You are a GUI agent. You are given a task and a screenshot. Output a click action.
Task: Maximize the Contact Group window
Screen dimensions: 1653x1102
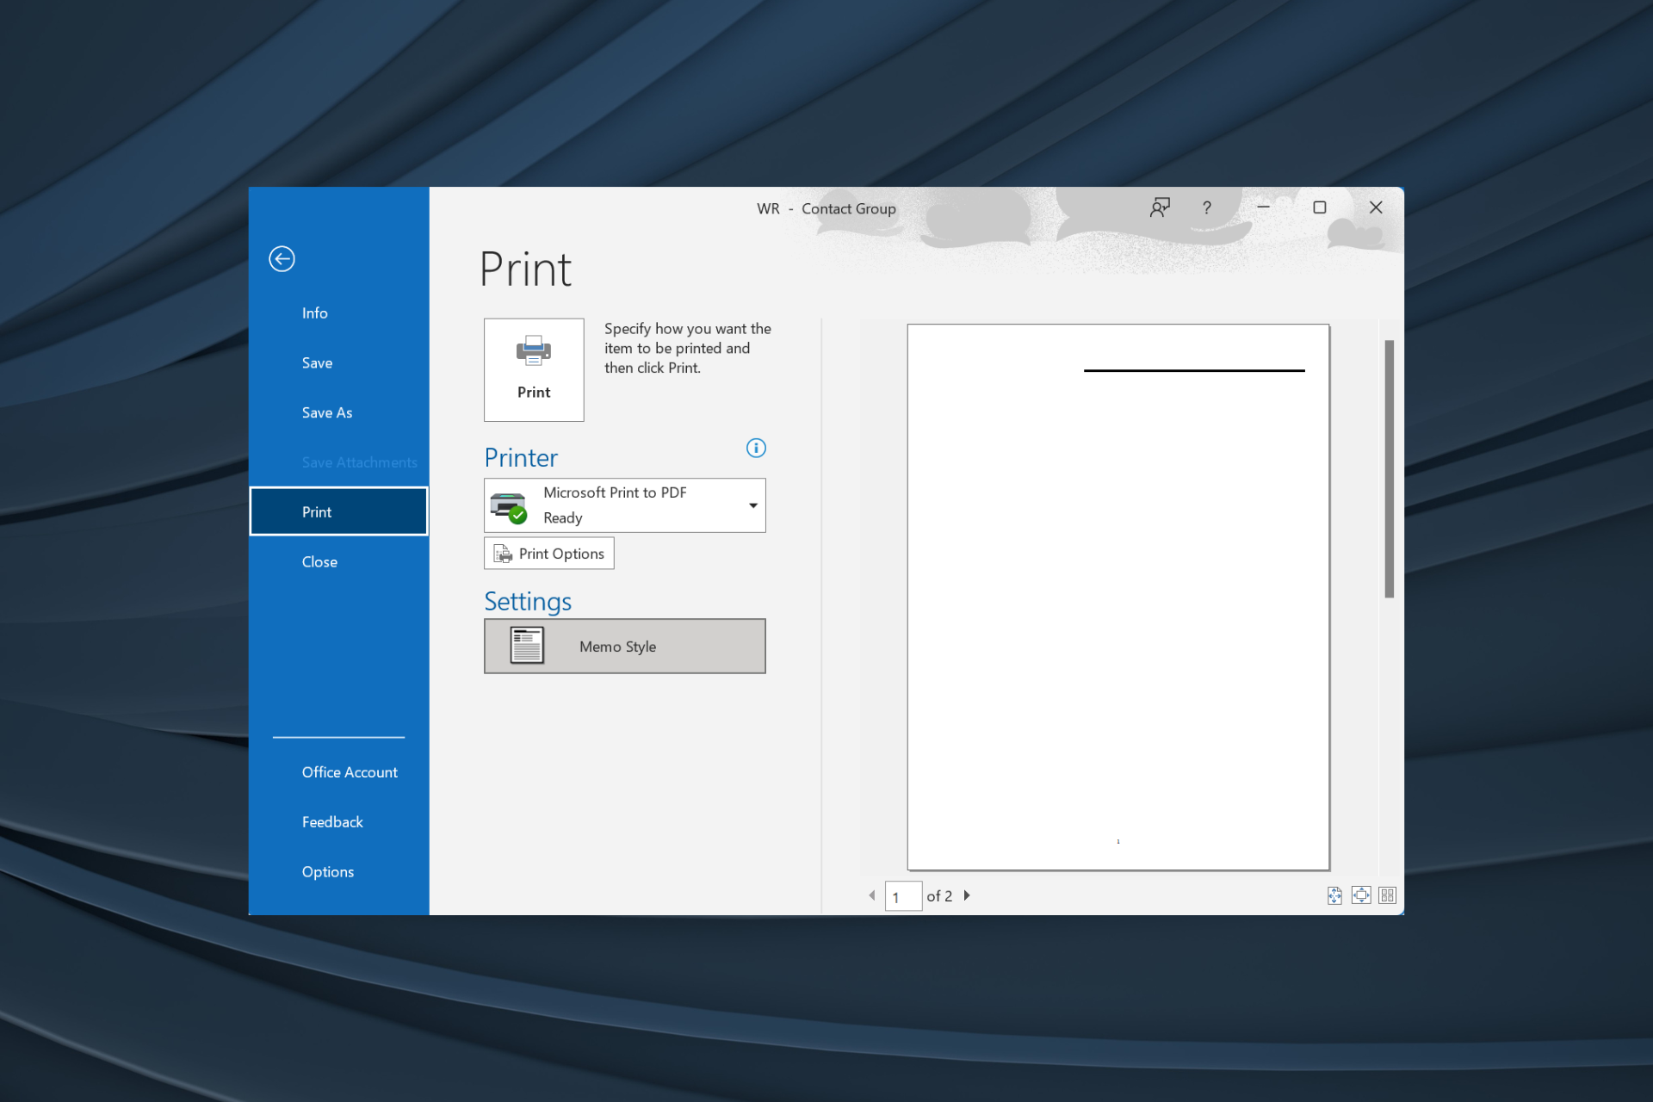[x=1319, y=207]
